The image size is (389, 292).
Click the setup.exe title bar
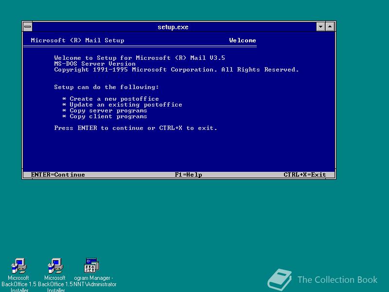[174, 27]
